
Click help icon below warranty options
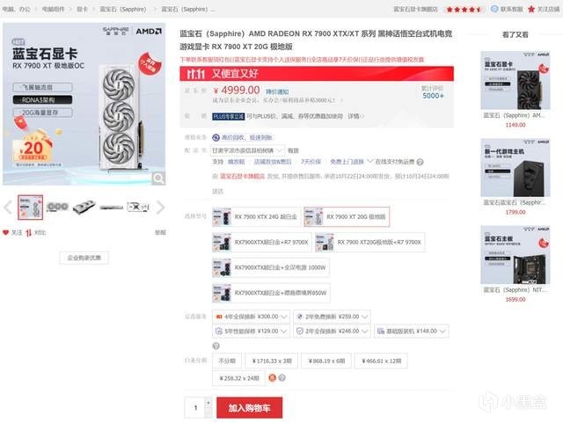(216, 346)
